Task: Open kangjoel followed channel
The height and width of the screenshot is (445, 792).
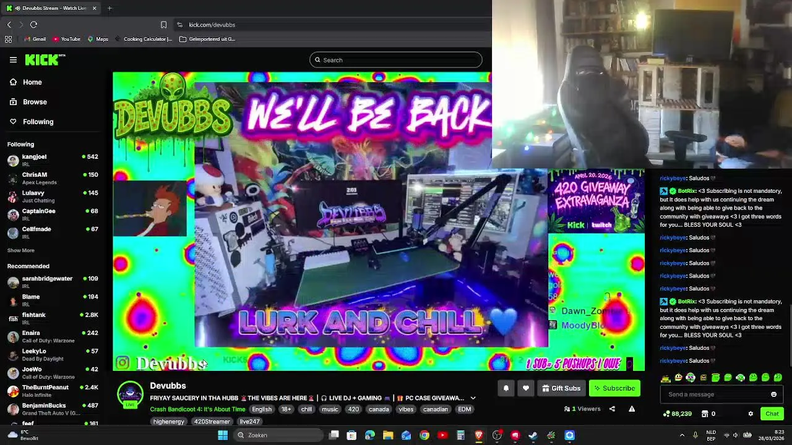Action: tap(53, 160)
